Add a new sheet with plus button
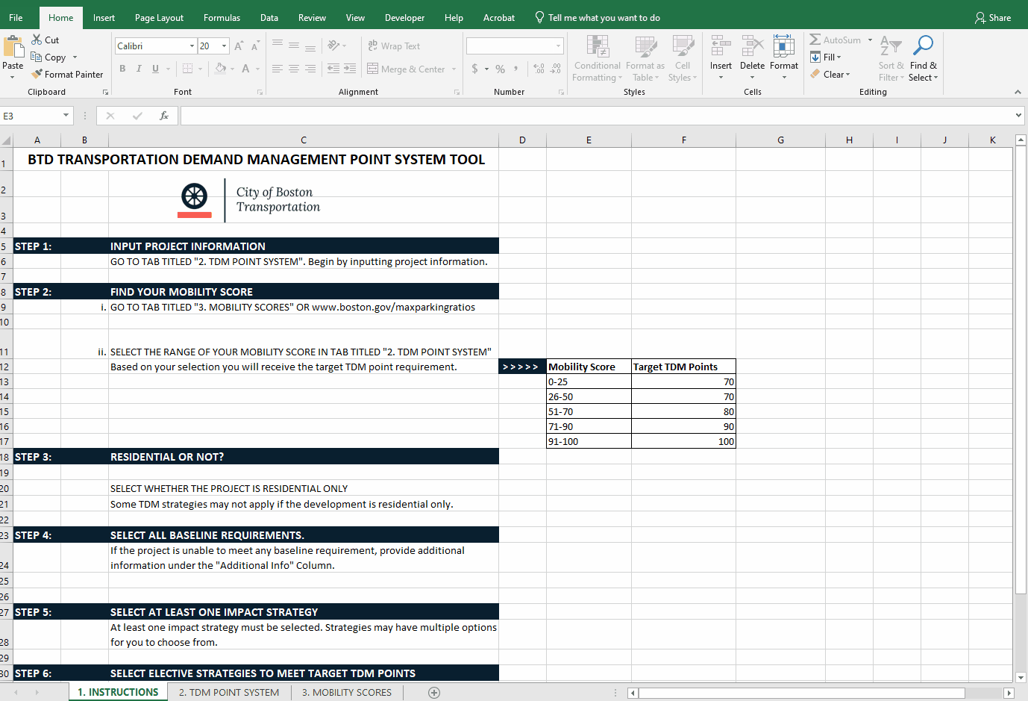1028x701 pixels. click(x=434, y=693)
